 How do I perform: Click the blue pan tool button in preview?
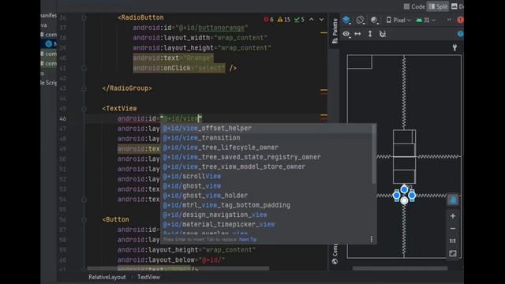453,200
